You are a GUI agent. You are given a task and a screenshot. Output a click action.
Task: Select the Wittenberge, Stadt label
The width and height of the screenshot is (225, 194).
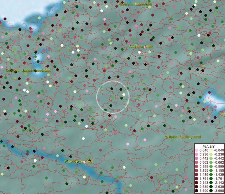coord(78,161)
